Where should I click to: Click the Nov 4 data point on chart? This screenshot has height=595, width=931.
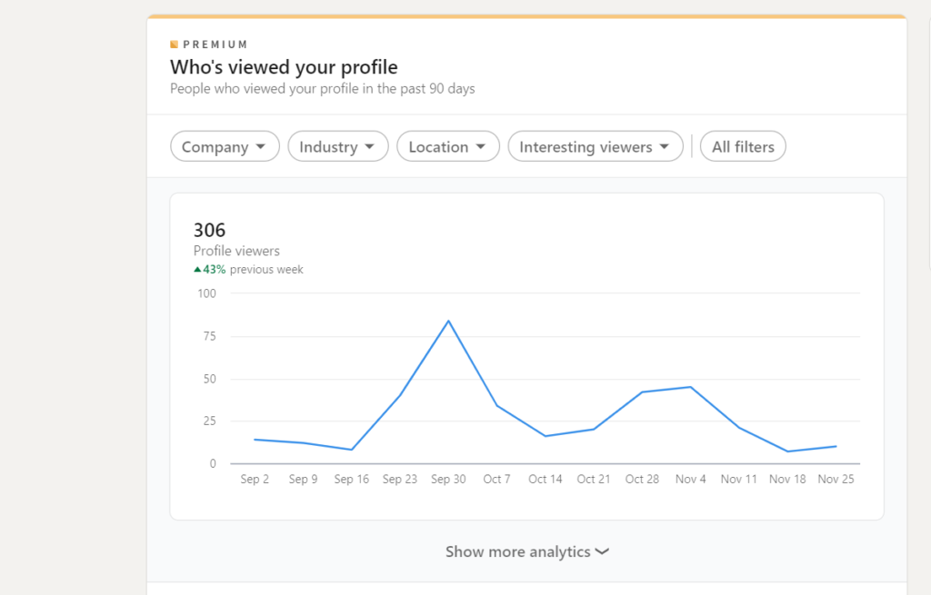coord(691,387)
